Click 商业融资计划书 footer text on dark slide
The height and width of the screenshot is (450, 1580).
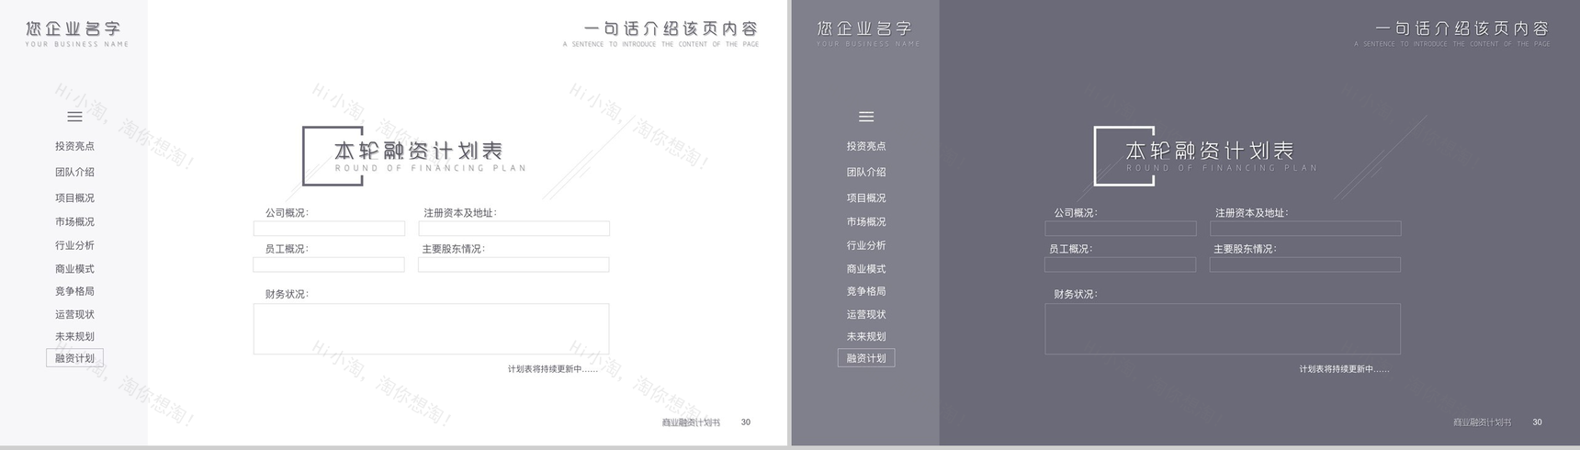[1482, 422]
